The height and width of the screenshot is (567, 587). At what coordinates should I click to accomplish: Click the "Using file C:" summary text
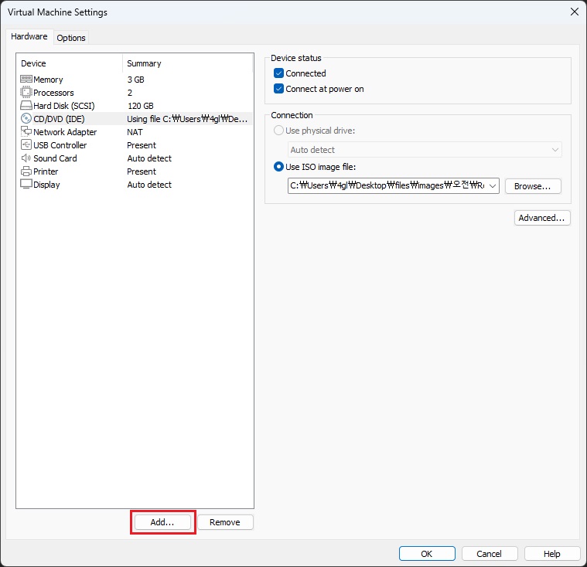pos(187,119)
